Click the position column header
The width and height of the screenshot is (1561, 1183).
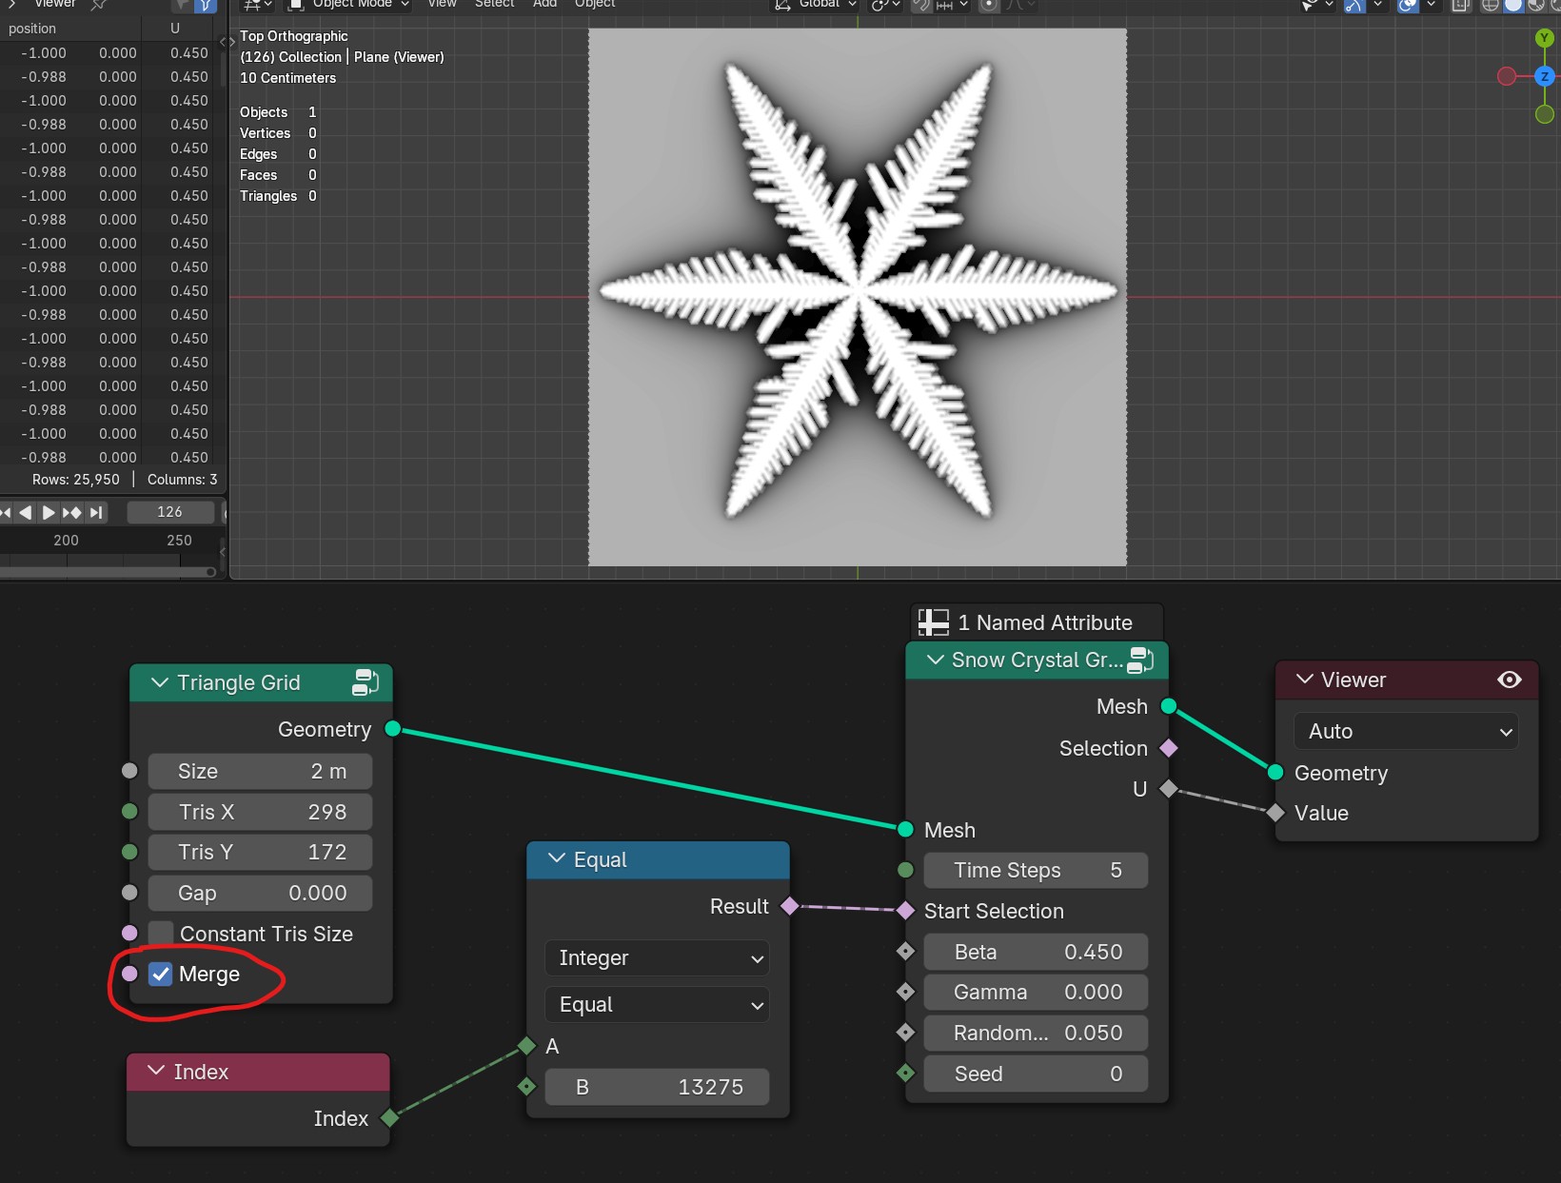coord(32,29)
